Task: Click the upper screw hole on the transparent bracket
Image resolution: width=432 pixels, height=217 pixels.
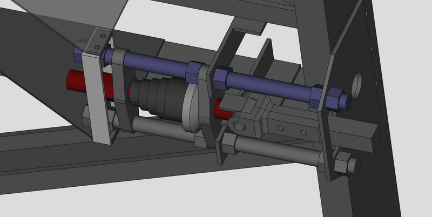Action: [x=103, y=36]
